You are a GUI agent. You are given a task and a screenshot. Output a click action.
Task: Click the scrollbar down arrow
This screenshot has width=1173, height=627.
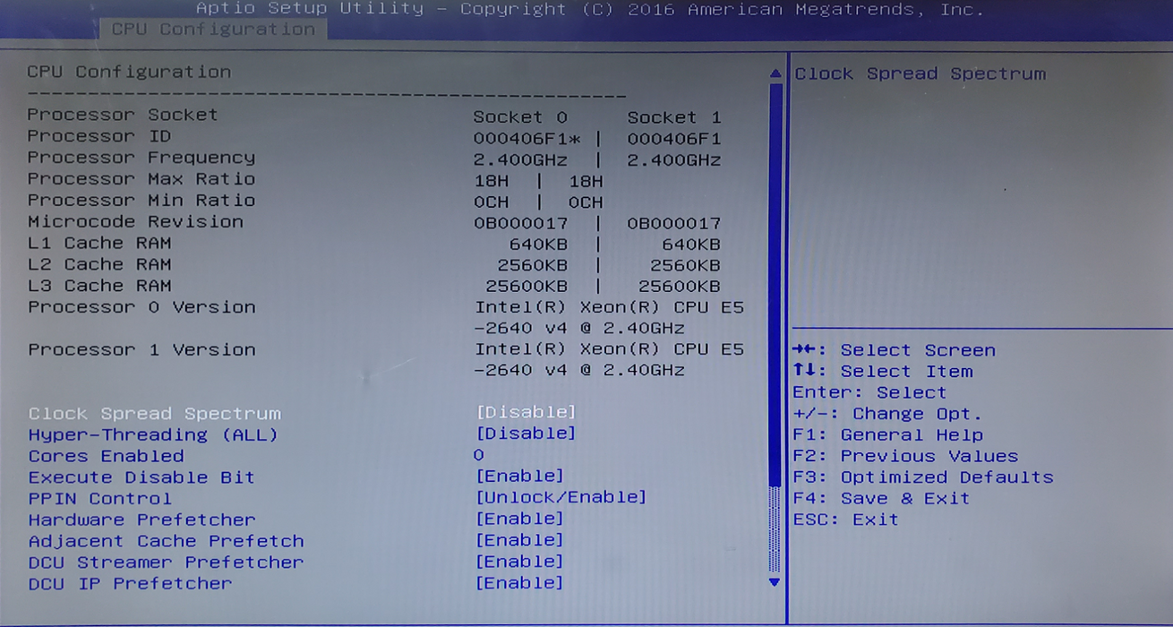click(775, 582)
